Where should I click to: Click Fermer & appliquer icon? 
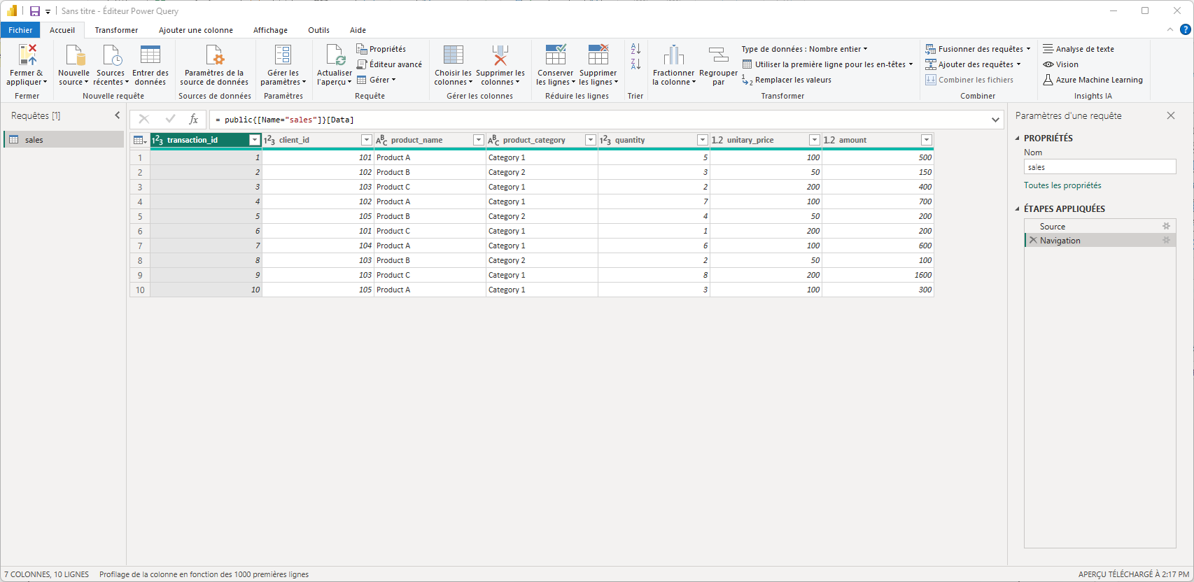pos(27,55)
